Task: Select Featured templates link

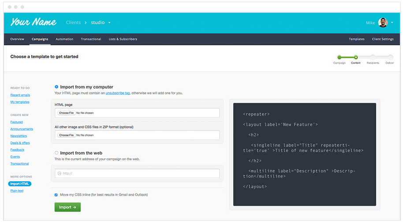Action: (x=16, y=122)
